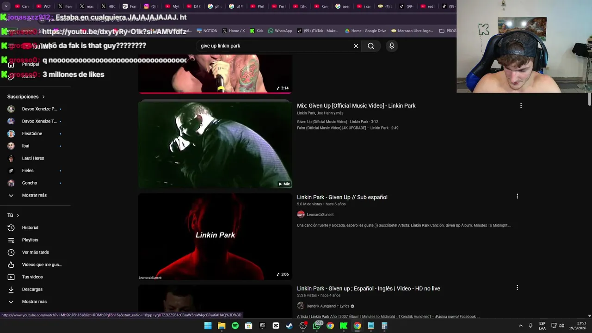Screen dimensions: 592x333
Task: Switch to the 'Lil V' Google tab
Action: tap(235, 6)
